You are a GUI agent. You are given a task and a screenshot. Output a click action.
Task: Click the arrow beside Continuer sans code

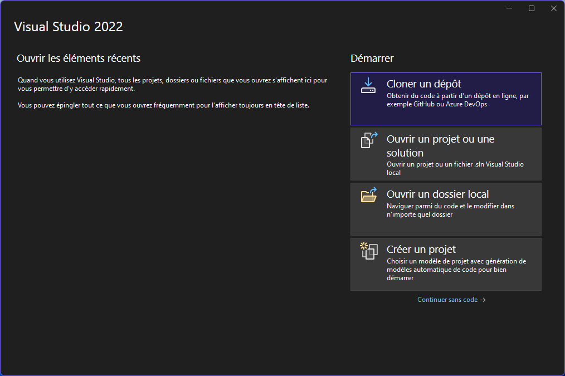tap(483, 300)
